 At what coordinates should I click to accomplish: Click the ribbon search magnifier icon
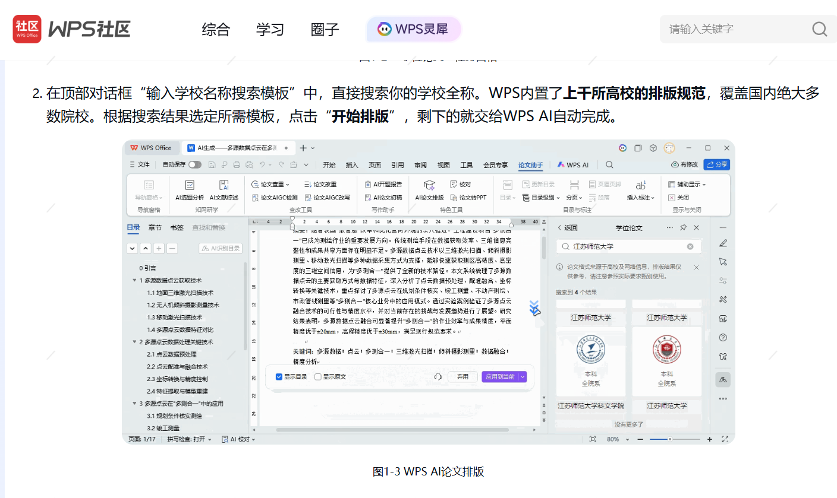pos(609,165)
